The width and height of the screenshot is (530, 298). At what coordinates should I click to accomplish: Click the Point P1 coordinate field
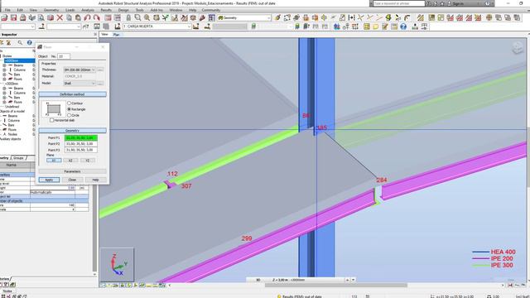(81, 138)
